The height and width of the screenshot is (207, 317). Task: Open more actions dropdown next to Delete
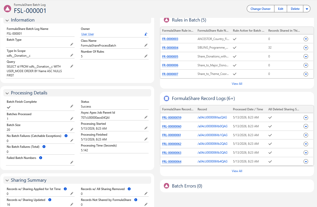[307, 9]
